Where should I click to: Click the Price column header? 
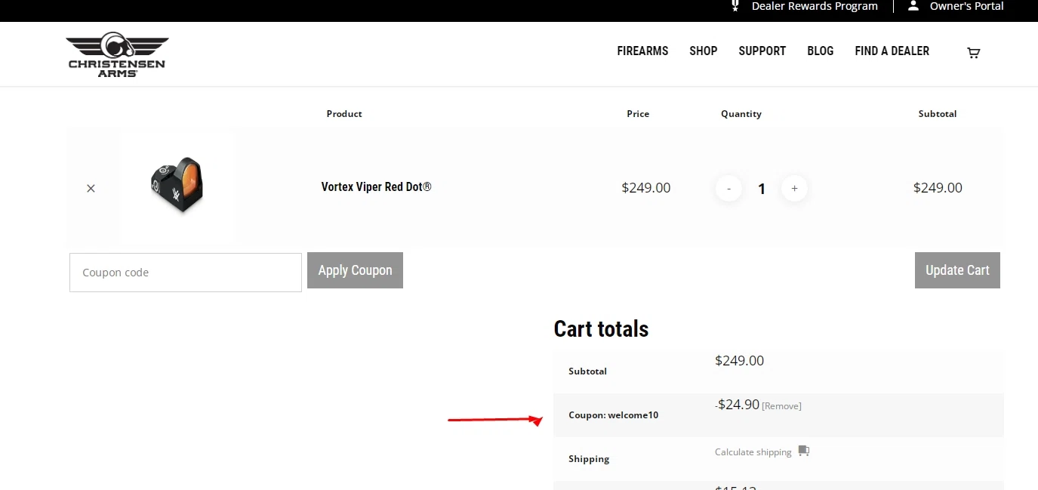click(638, 114)
